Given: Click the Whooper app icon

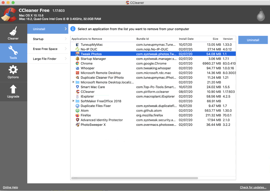Looking at the screenshot, I should [x=77, y=68].
